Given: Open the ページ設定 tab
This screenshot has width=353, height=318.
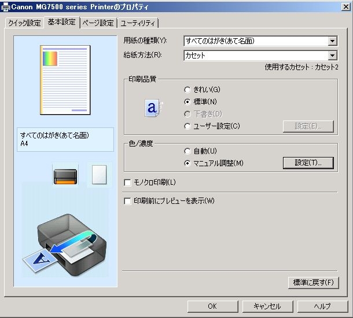Looking at the screenshot, I should click(x=98, y=23).
